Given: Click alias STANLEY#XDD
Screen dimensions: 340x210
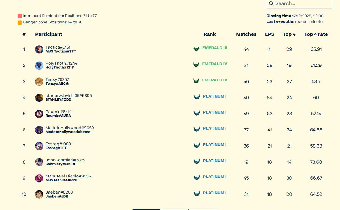Looking at the screenshot, I should [58, 100].
